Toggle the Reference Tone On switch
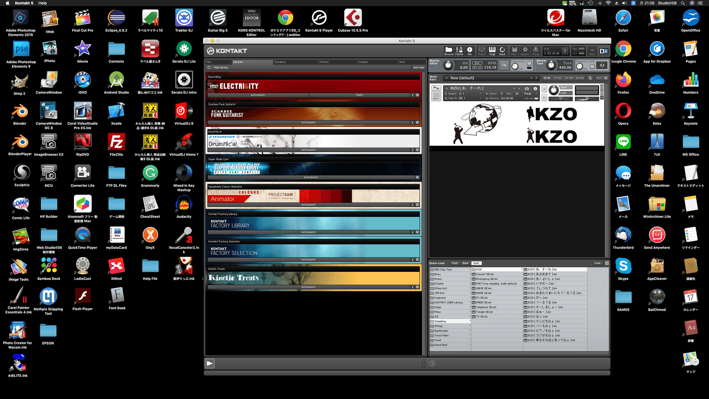 pos(592,66)
